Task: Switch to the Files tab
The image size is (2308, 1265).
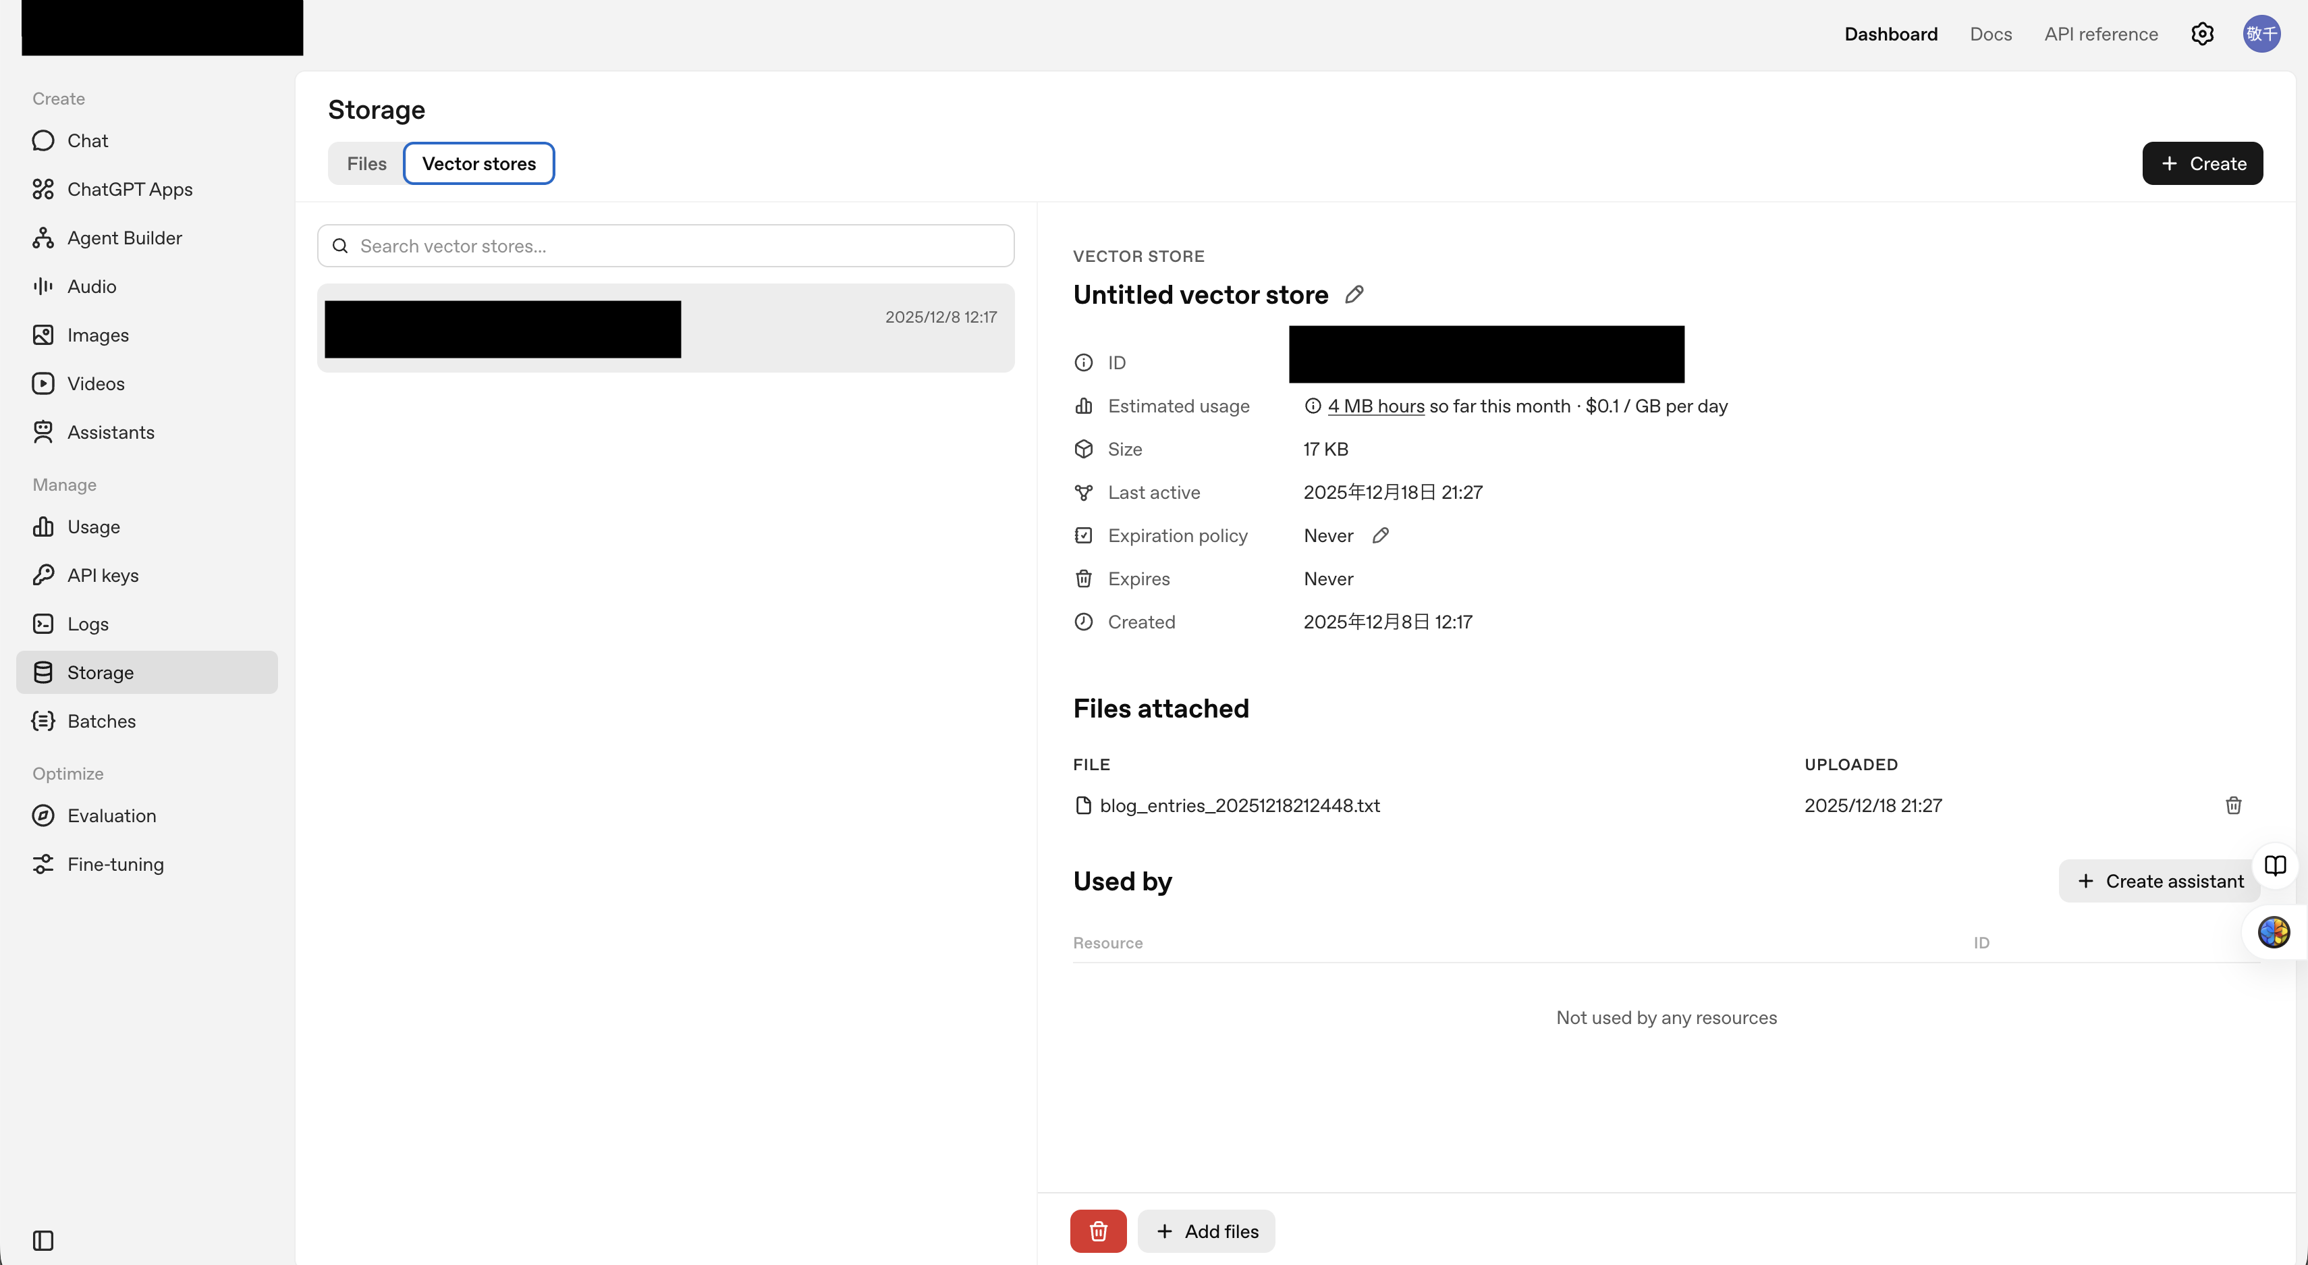Action: click(x=366, y=164)
